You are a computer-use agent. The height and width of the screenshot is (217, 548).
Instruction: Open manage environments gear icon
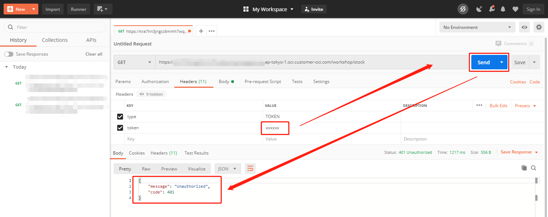[539, 27]
